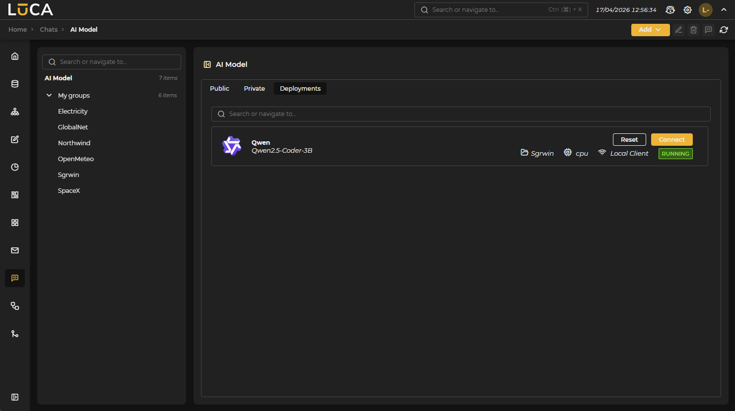Open the settings gear icon
The width and height of the screenshot is (735, 411).
click(687, 10)
